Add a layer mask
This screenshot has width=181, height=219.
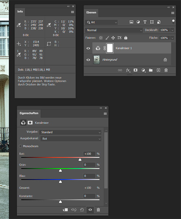(136, 70)
